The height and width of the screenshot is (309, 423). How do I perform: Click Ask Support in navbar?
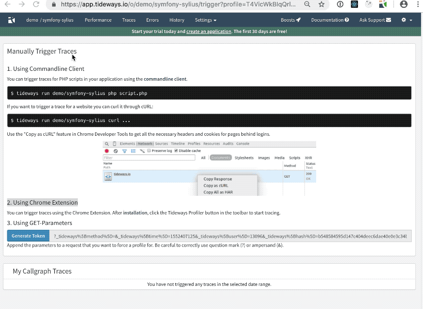point(375,20)
